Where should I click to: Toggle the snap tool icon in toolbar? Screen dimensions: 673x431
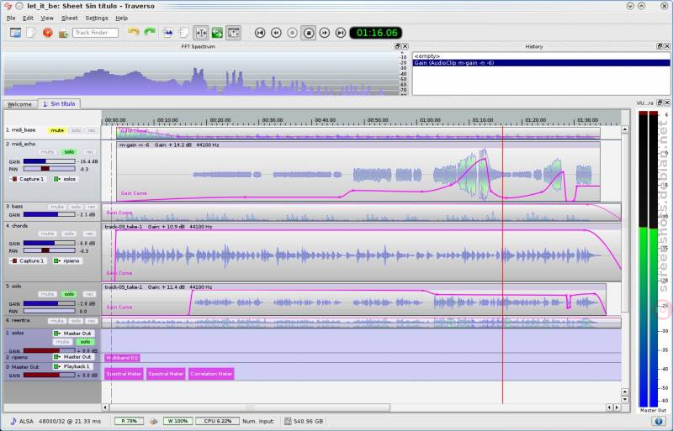click(x=201, y=33)
